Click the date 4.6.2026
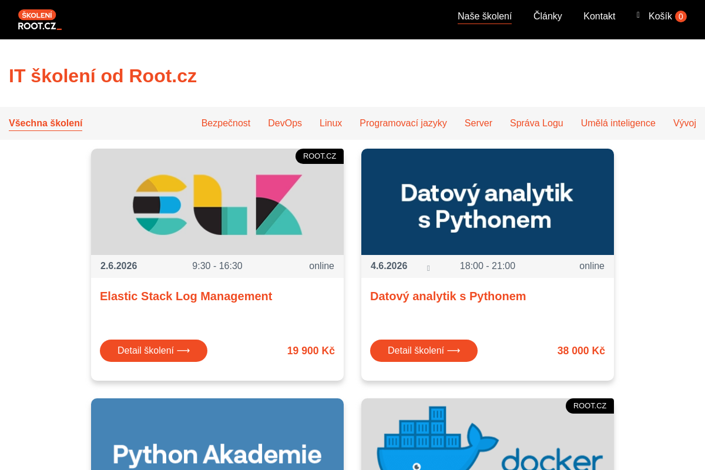 389,266
